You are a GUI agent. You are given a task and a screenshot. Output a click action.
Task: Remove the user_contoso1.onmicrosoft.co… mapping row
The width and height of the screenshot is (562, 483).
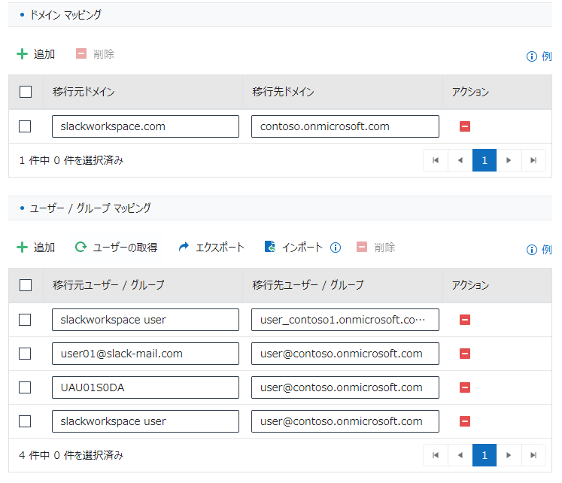point(465,320)
